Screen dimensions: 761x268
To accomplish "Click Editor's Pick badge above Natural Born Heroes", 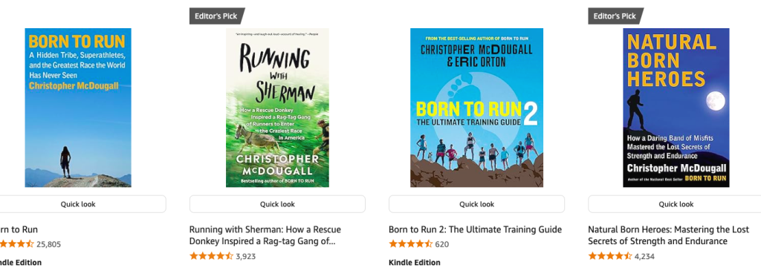I will point(615,16).
